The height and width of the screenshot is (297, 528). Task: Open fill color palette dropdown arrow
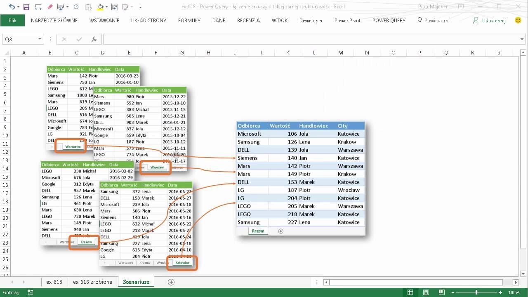[x=107, y=7]
